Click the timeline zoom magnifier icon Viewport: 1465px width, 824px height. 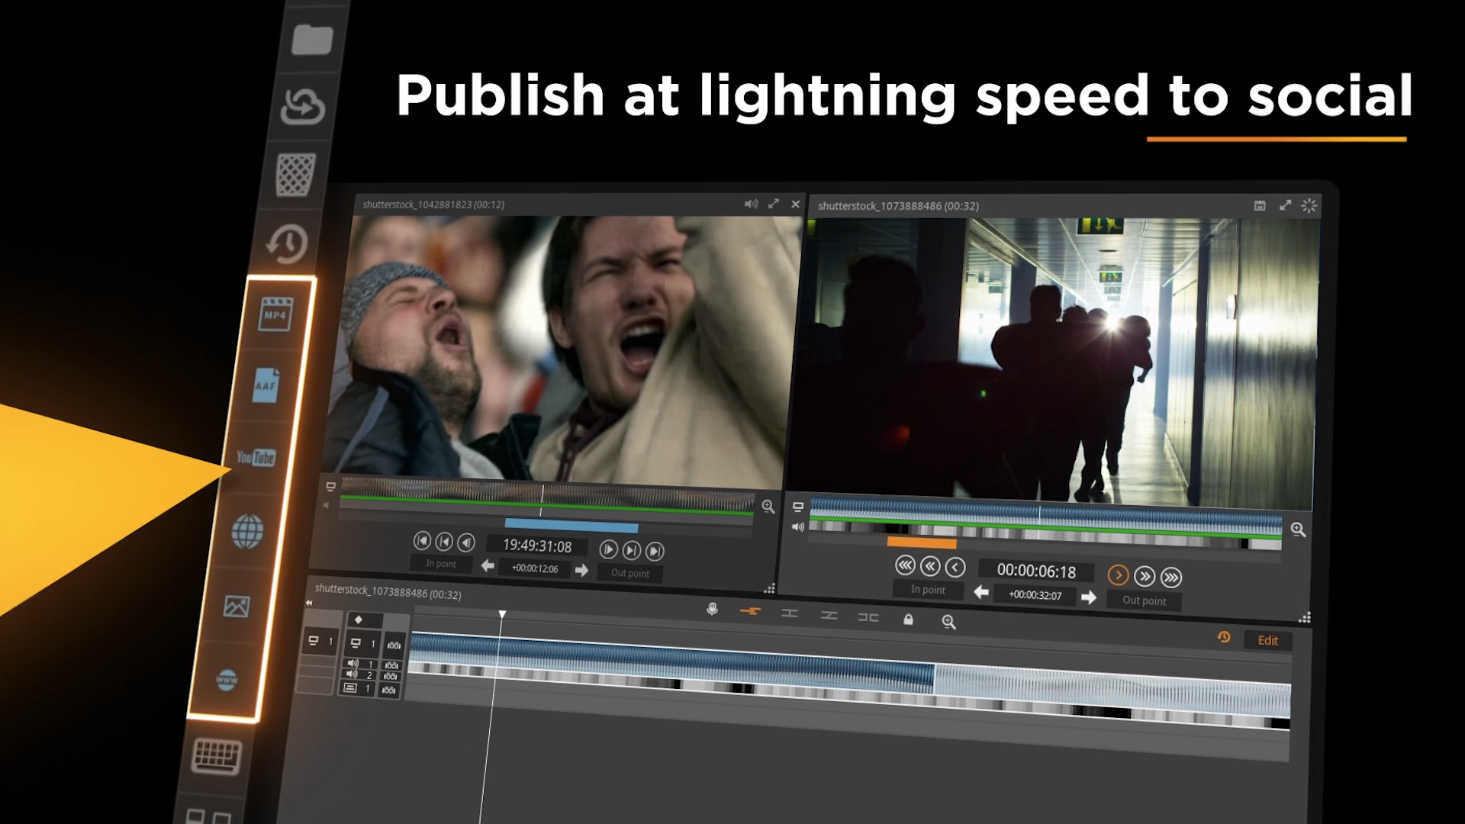tap(948, 621)
